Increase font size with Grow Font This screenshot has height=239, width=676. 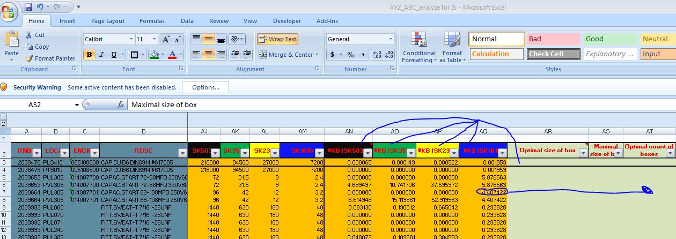pyautogui.click(x=166, y=39)
